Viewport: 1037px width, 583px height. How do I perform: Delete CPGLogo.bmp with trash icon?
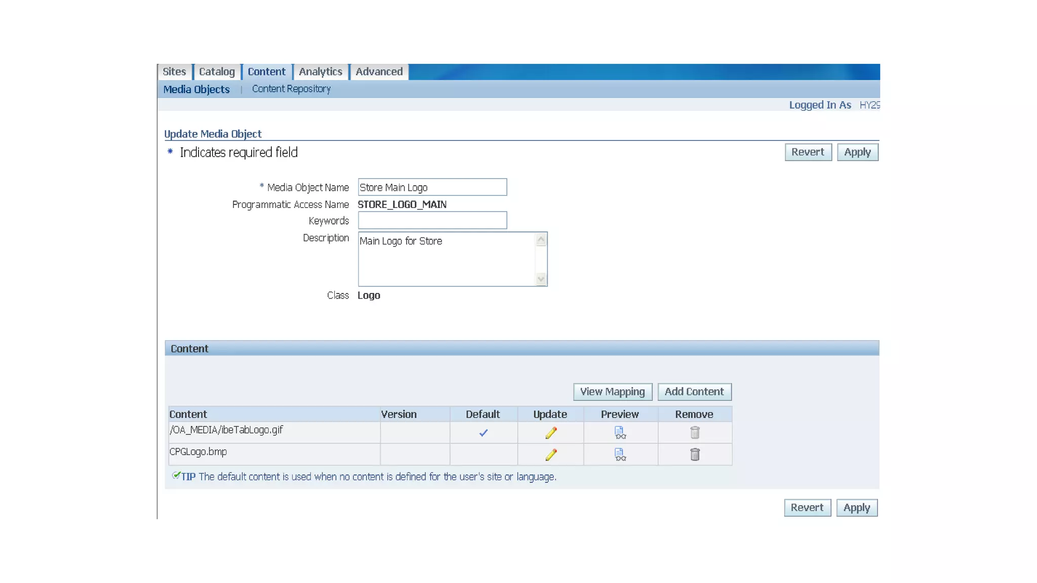[695, 454]
